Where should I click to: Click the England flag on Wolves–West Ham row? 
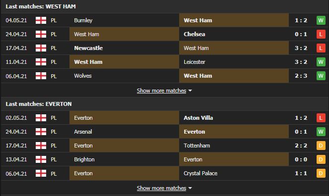click(41, 76)
